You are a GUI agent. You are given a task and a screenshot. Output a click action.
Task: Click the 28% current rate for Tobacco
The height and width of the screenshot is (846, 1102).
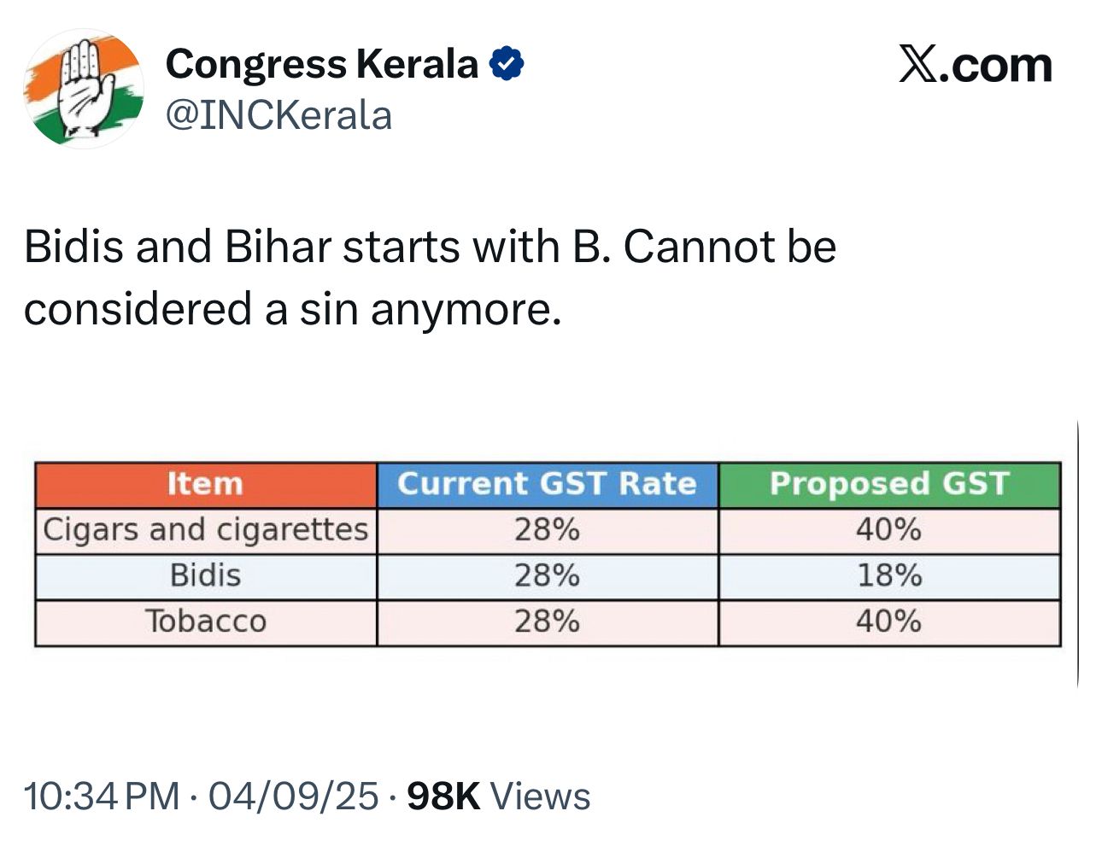coord(547,621)
